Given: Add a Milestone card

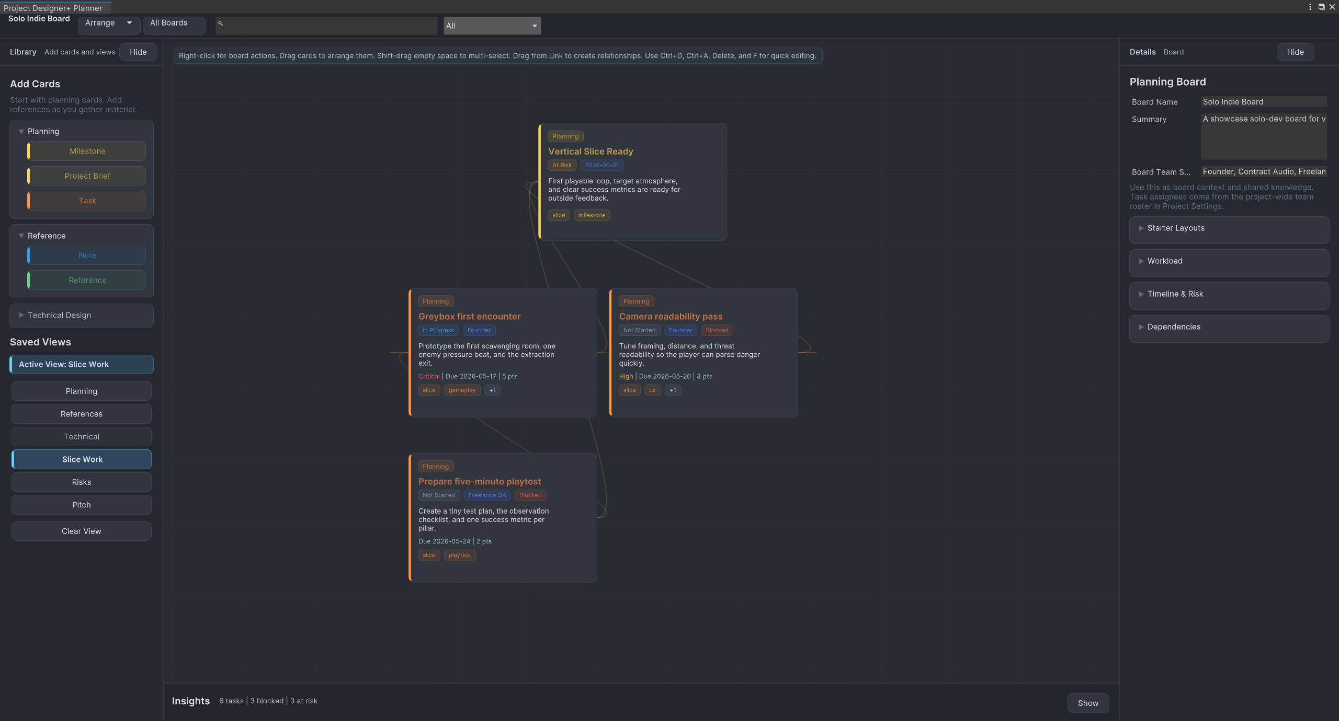Looking at the screenshot, I should tap(87, 151).
